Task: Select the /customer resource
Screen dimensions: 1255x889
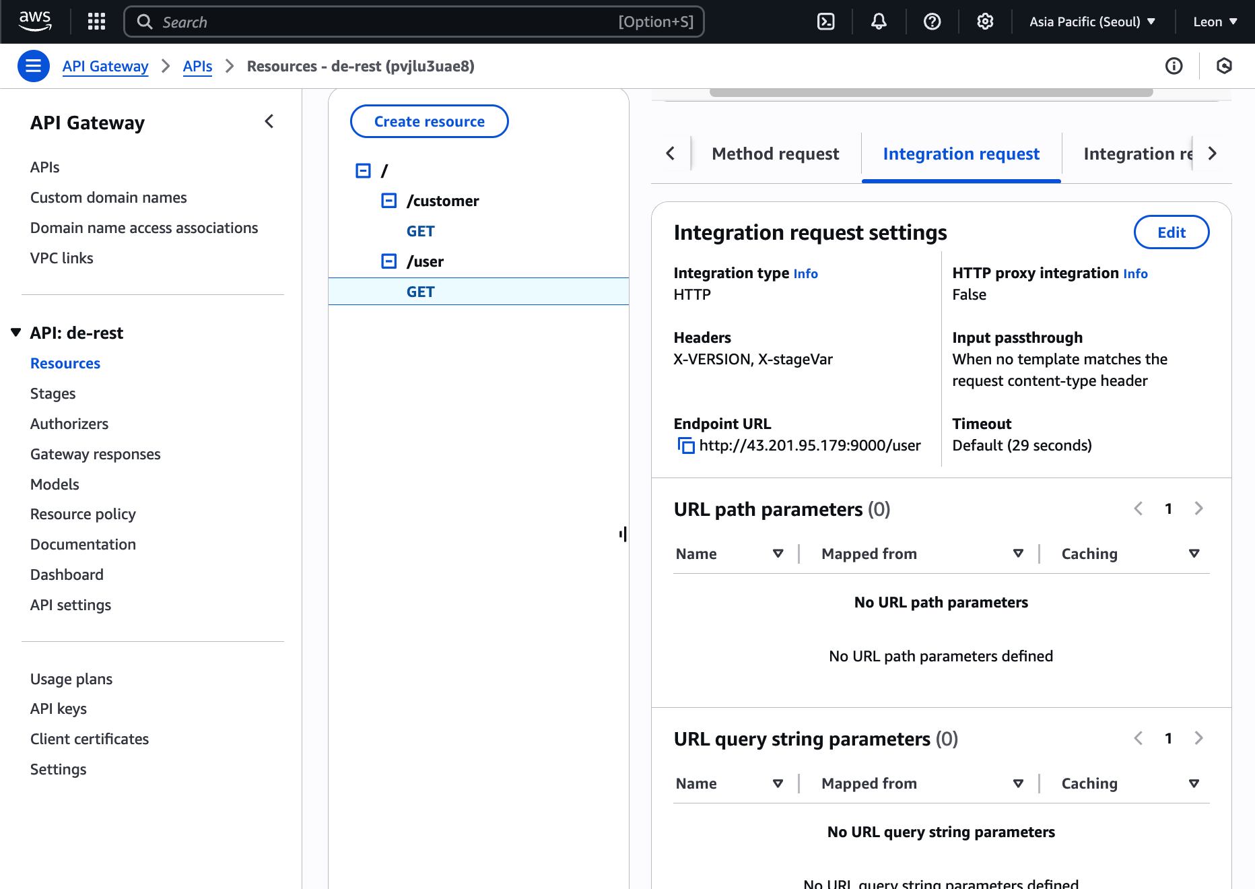Action: click(443, 201)
